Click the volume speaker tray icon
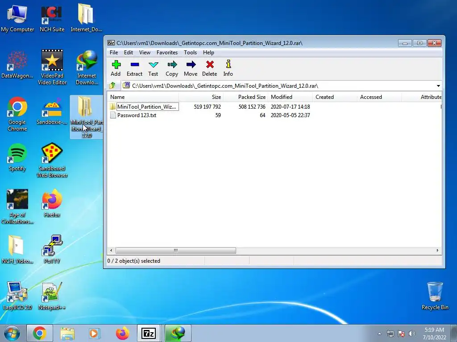The image size is (457, 342). (x=411, y=334)
